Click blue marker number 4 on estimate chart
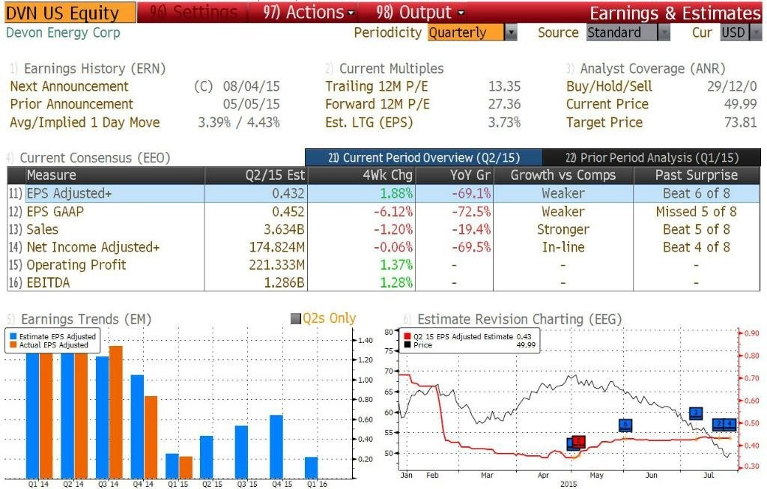The image size is (767, 489). pyautogui.click(x=730, y=425)
